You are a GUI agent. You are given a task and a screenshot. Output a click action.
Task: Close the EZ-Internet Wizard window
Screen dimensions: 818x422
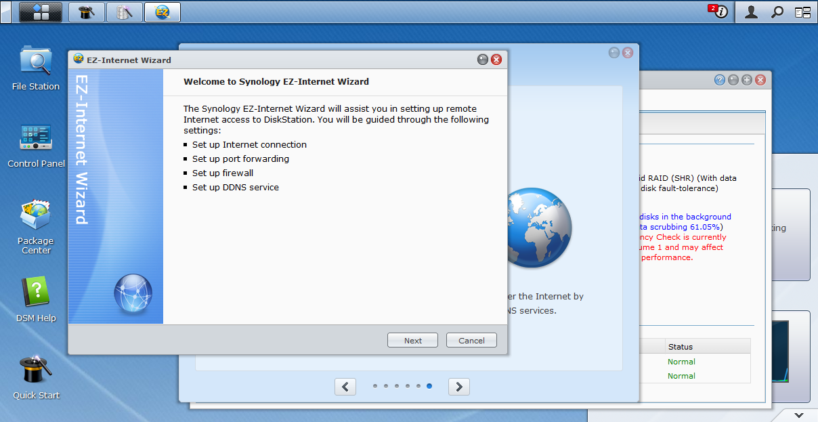496,60
